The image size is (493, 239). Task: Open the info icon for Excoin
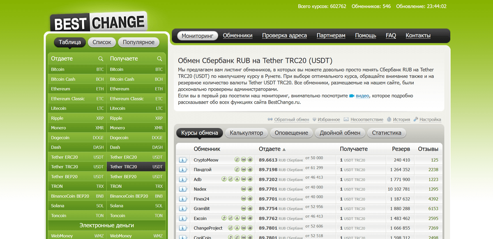point(183,219)
